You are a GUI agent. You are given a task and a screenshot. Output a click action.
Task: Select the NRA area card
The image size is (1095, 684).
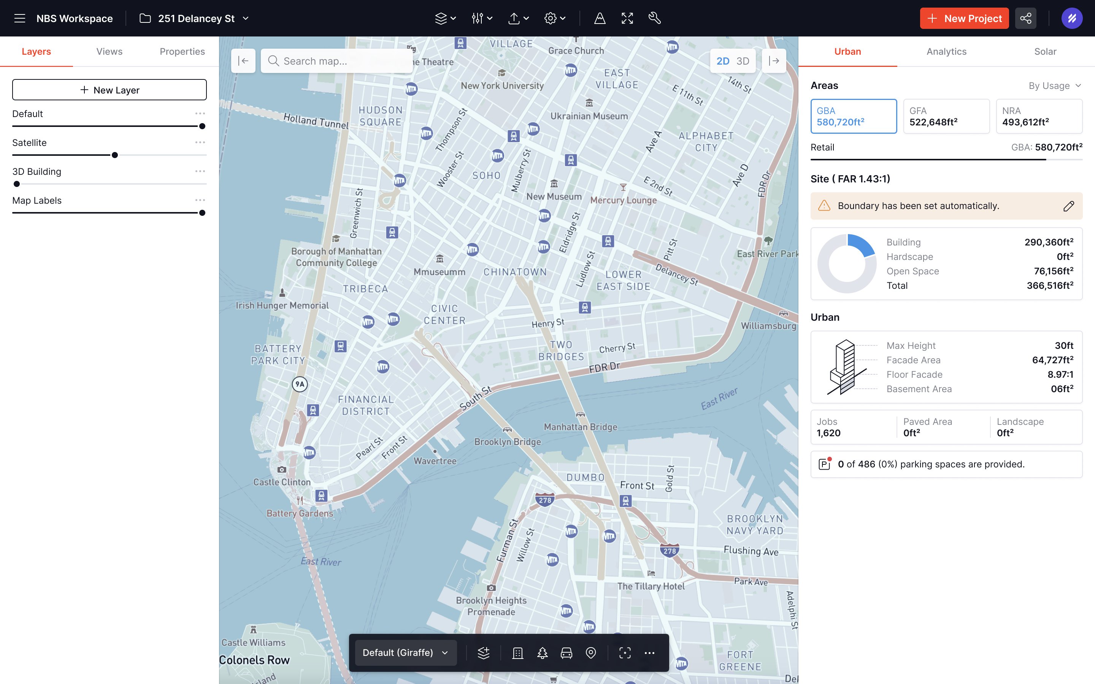(x=1039, y=116)
